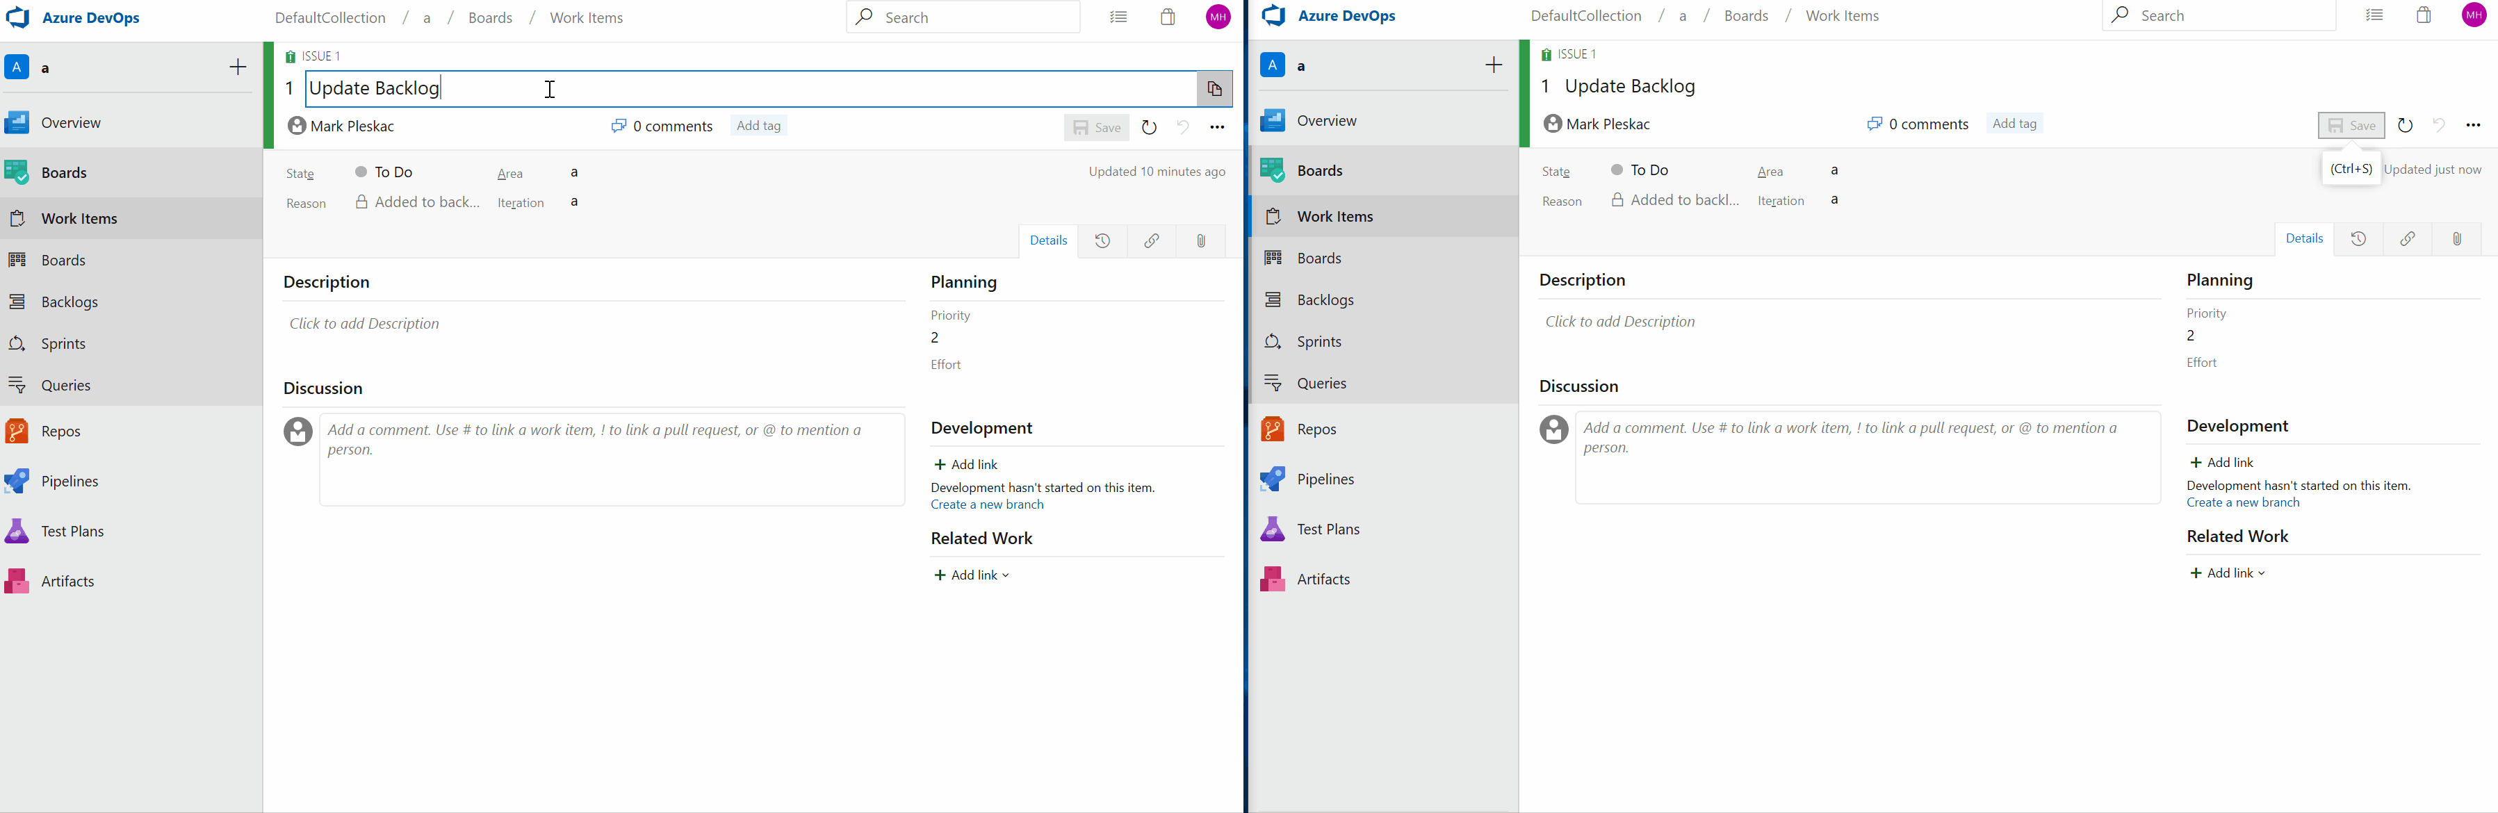Viewport: 2498px width, 813px height.
Task: Select the Repos icon in navigation
Action: point(17,430)
